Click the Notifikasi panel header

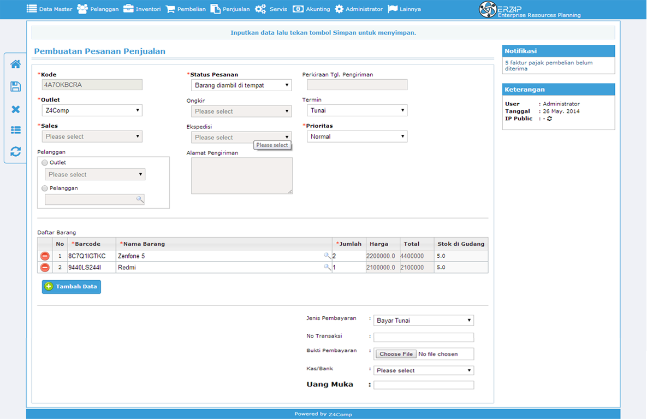[559, 51]
